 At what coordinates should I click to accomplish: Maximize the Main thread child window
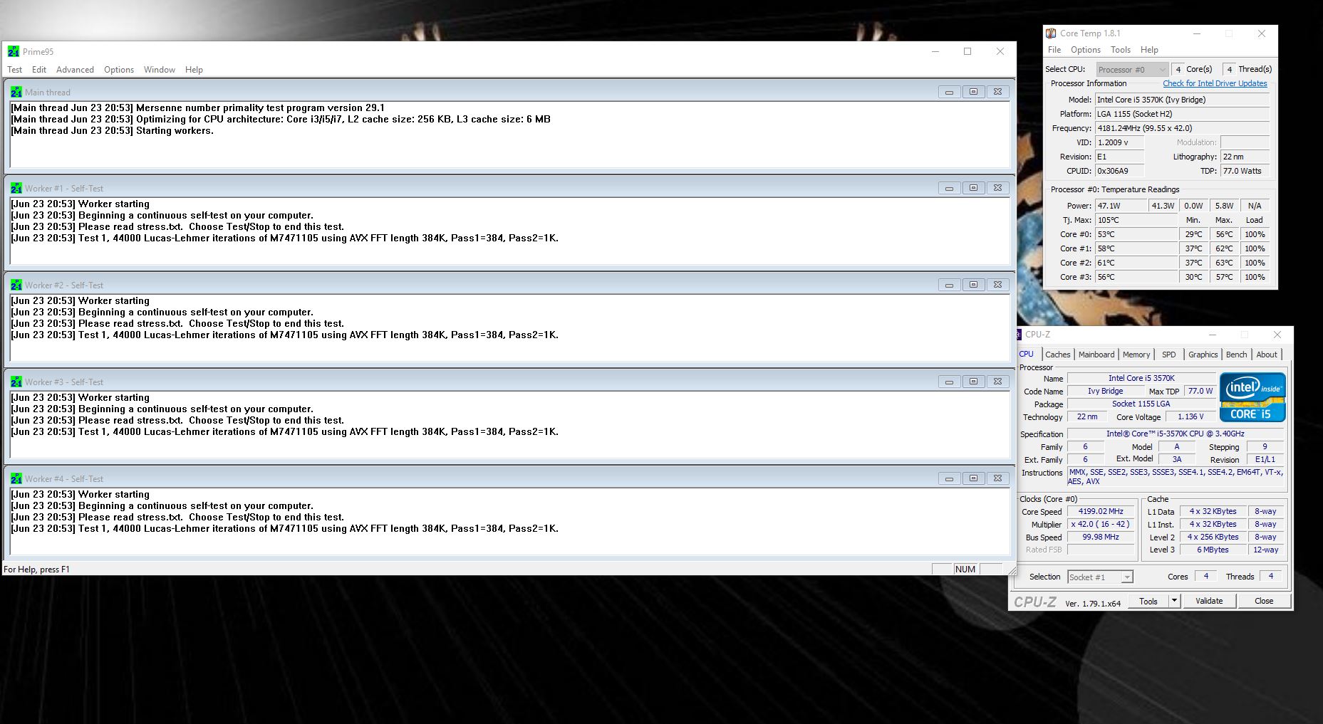[x=973, y=92]
